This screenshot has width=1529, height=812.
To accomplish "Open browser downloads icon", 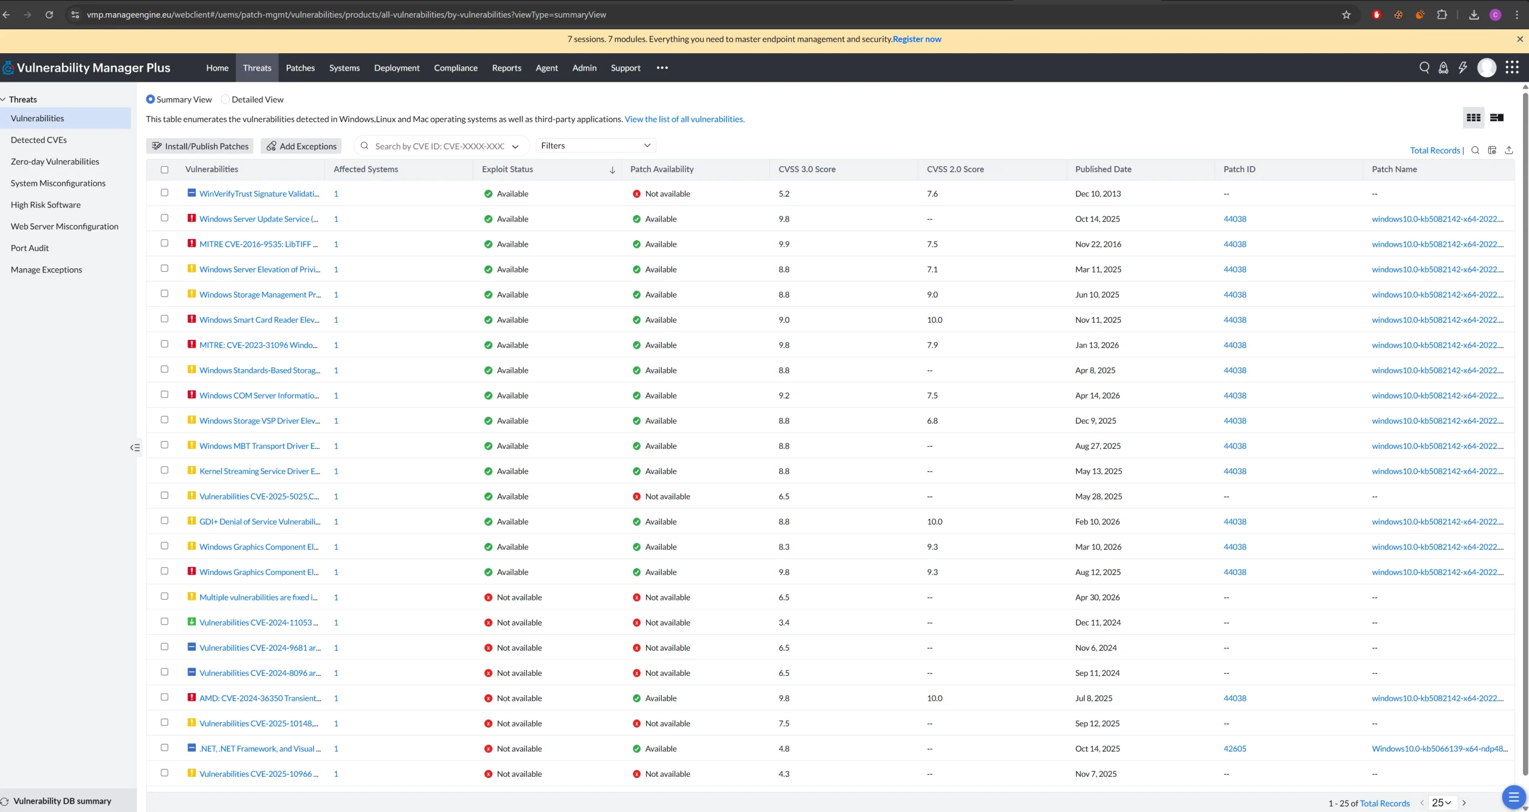I will click(x=1474, y=15).
